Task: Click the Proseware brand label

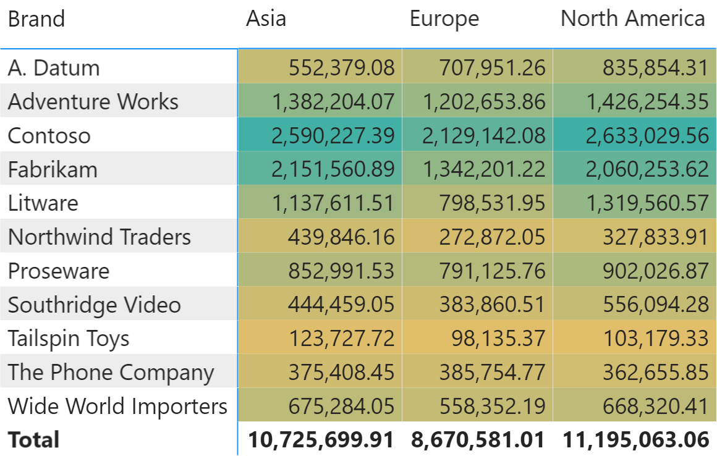Action: tap(59, 271)
